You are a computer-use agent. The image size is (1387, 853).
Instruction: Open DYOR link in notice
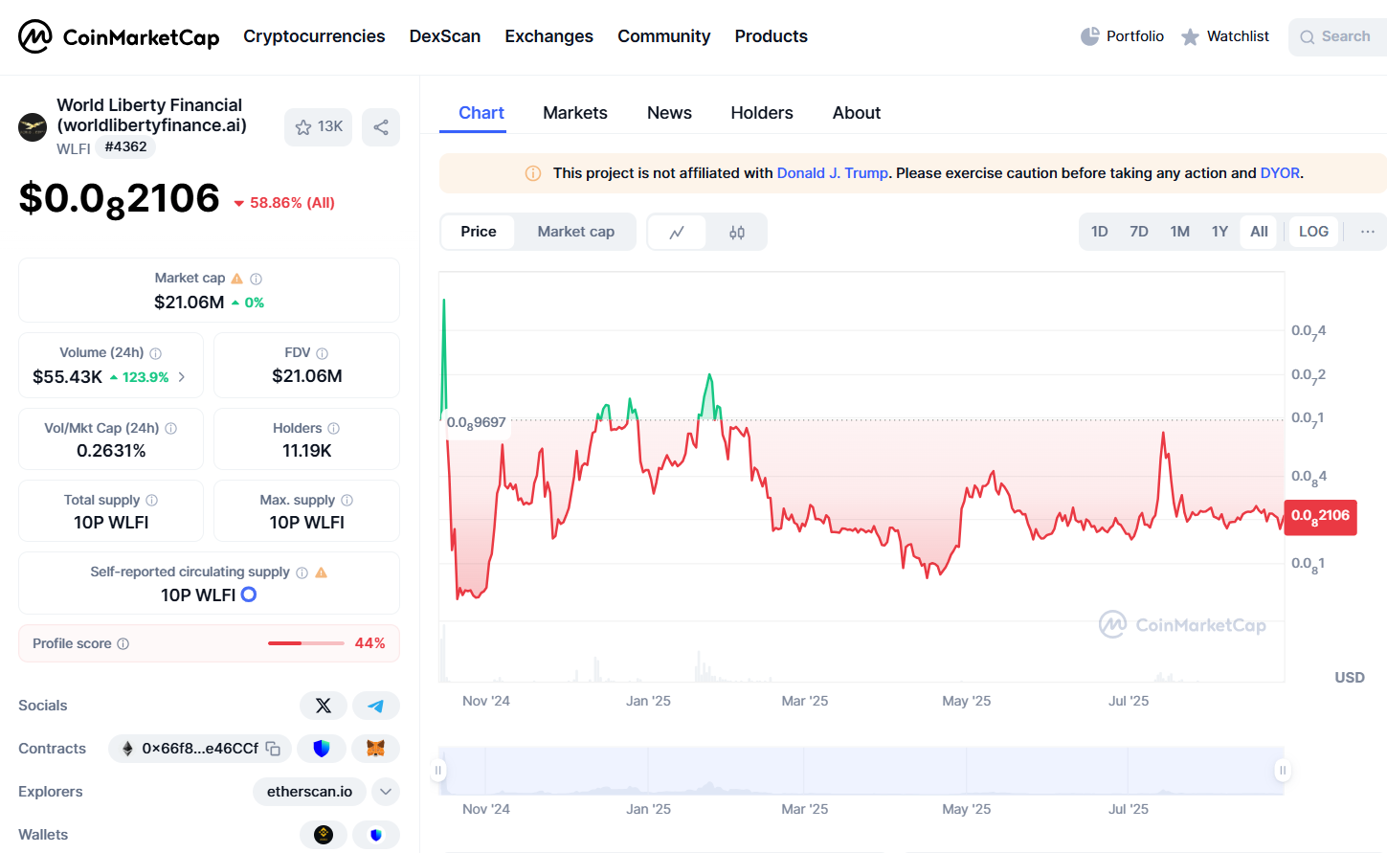click(1280, 173)
